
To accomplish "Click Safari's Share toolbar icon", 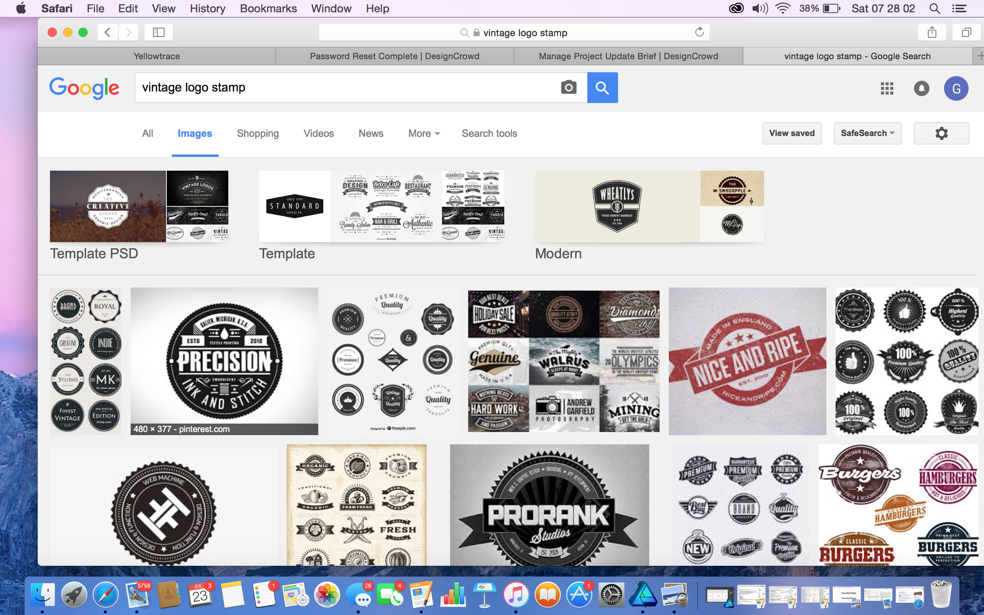I will coord(932,32).
